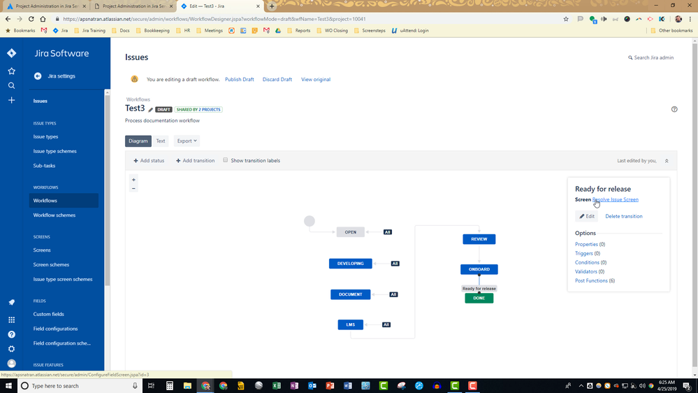Select the REVIEW status node
The width and height of the screenshot is (698, 393).
click(479, 239)
